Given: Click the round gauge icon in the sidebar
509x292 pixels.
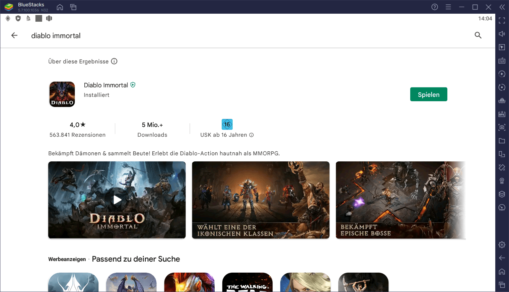Looking at the screenshot, I should [502, 207].
